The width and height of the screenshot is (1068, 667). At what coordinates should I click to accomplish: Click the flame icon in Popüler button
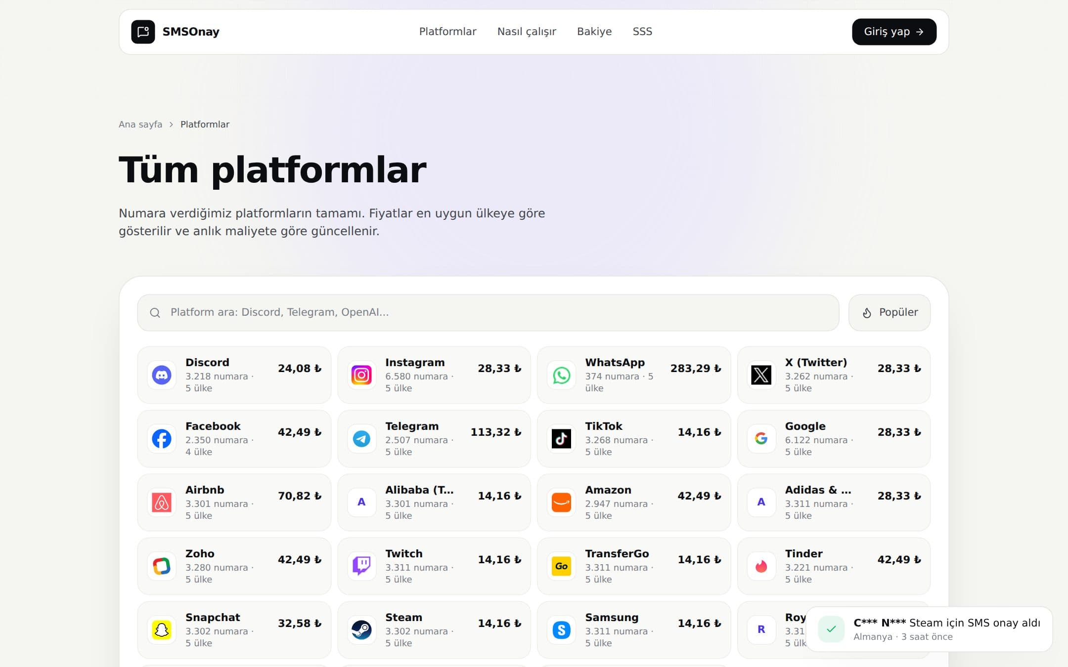pos(867,313)
